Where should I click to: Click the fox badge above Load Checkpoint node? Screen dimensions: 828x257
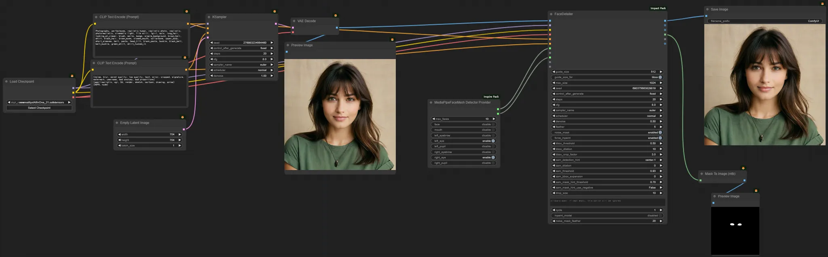click(72, 76)
